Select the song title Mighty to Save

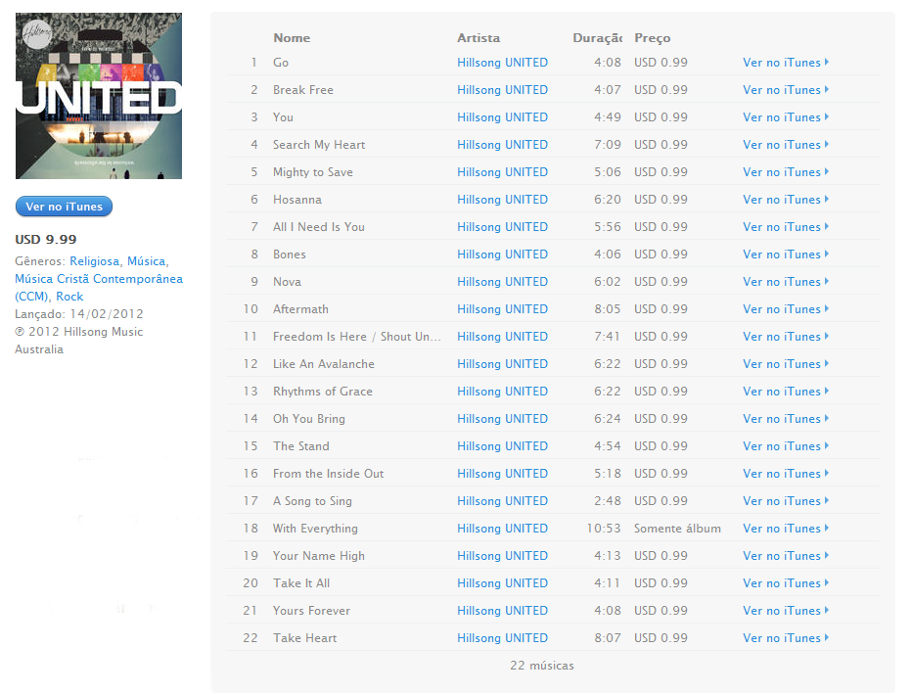[313, 172]
